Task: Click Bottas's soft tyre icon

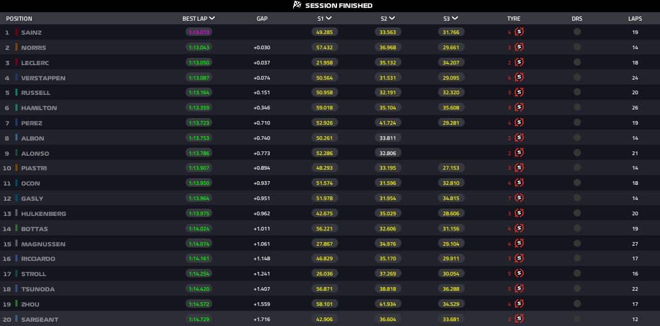Action: coord(519,229)
